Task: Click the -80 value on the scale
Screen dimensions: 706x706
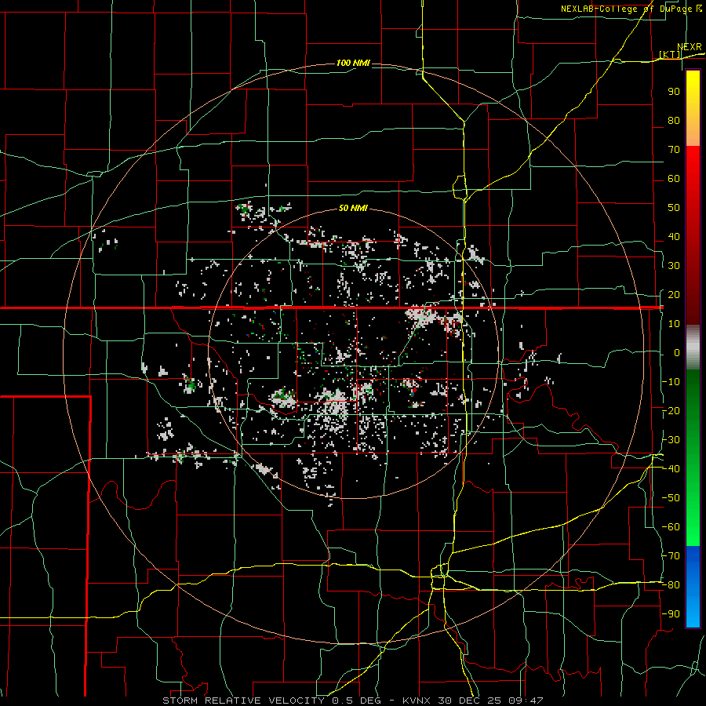Action: pos(671,585)
